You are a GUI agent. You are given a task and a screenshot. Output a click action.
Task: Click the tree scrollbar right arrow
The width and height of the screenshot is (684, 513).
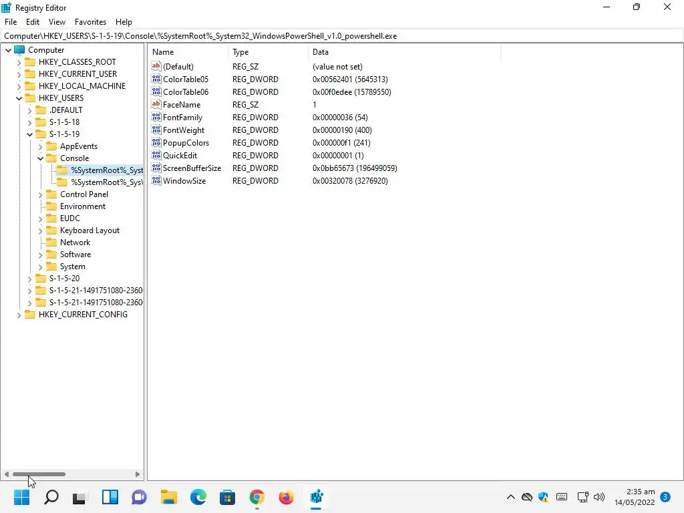[138, 474]
